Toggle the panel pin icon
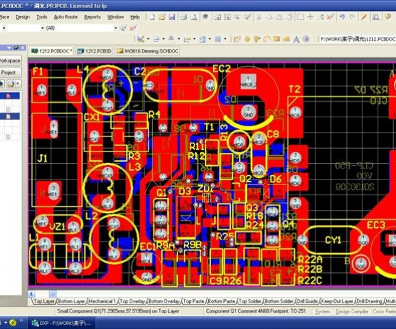 coord(16,48)
